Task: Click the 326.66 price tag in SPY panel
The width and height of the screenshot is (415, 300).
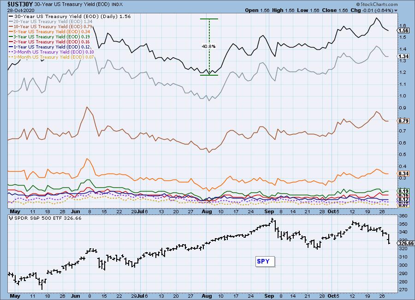Action: [x=406, y=243]
